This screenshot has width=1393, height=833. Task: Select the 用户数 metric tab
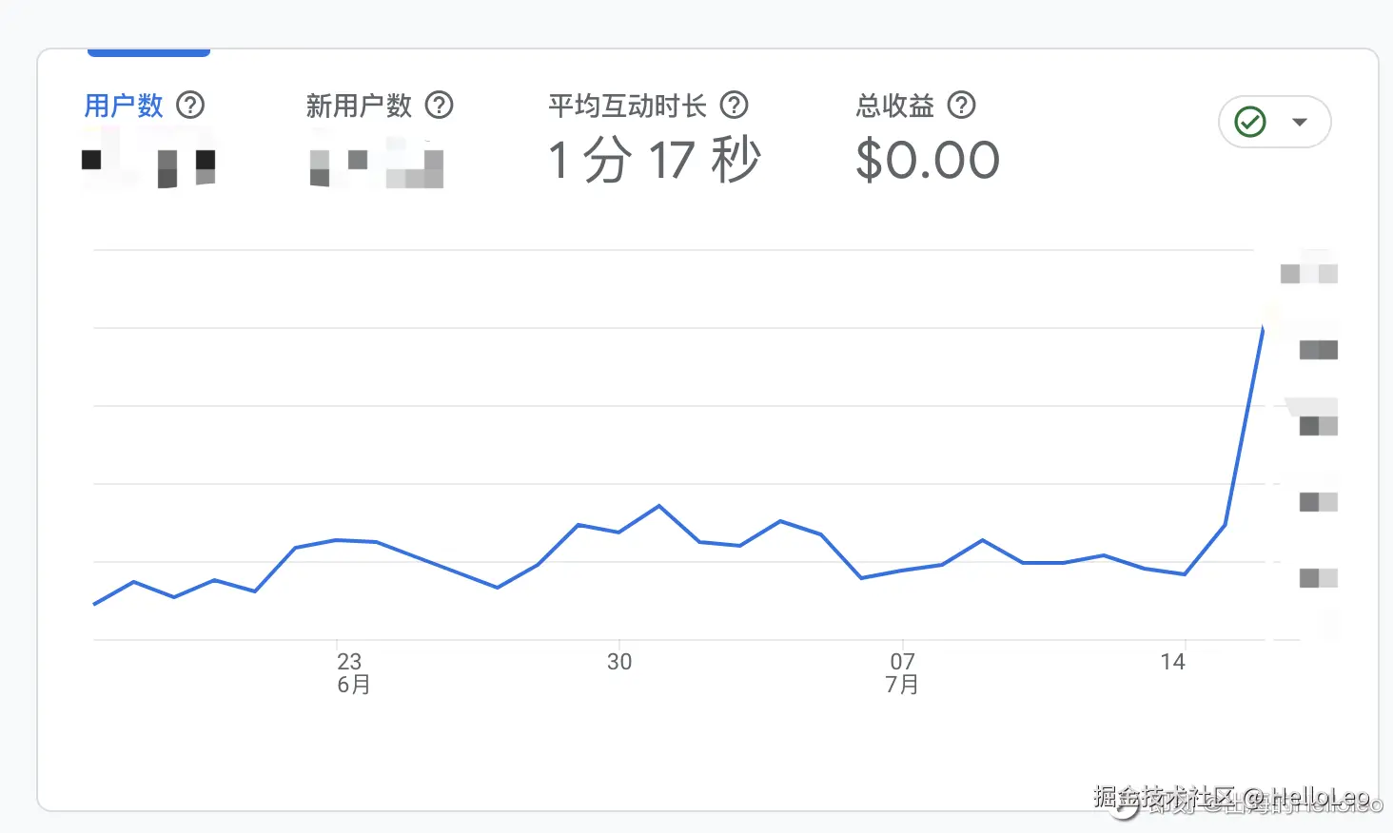tap(123, 106)
